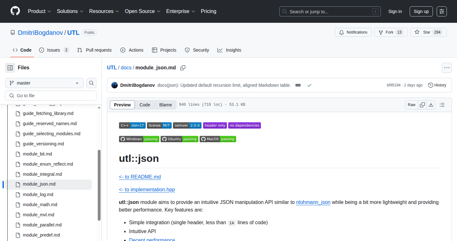Screen dimensions: 457x241
Task: Expand the Product menu
Action: 39,11
